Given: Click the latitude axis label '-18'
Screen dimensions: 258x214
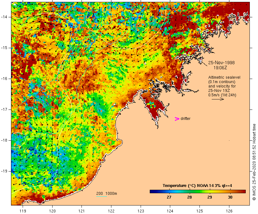Looking at the screenshot, I should click(4, 140).
